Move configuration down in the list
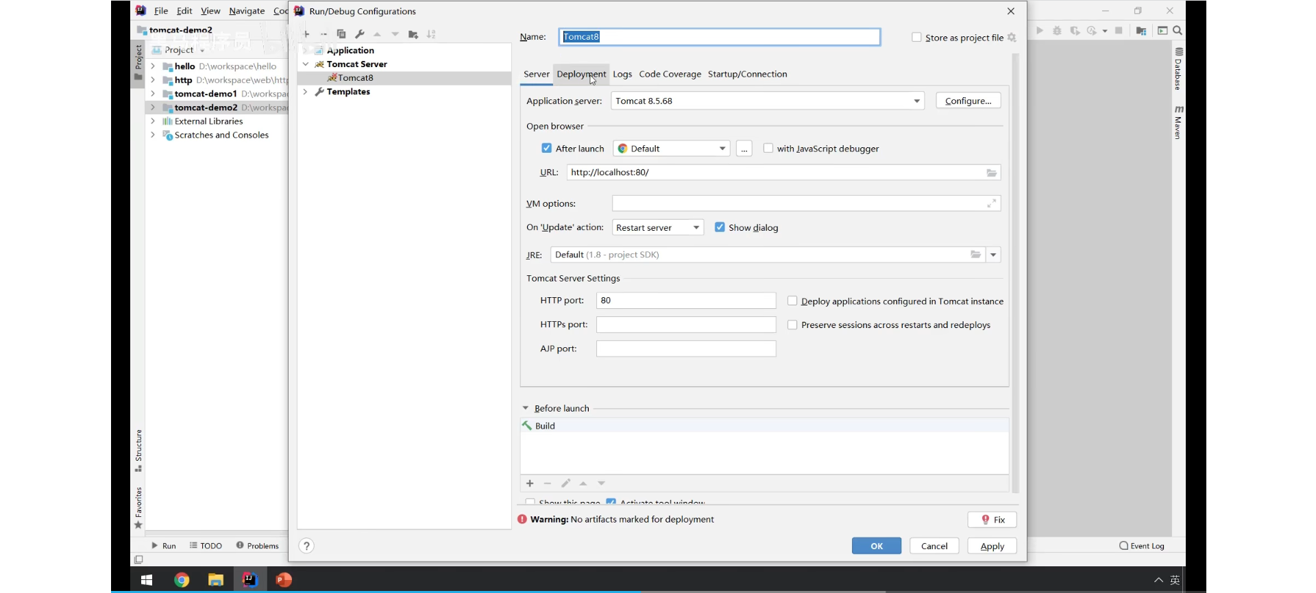The width and height of the screenshot is (1316, 593). (x=395, y=34)
